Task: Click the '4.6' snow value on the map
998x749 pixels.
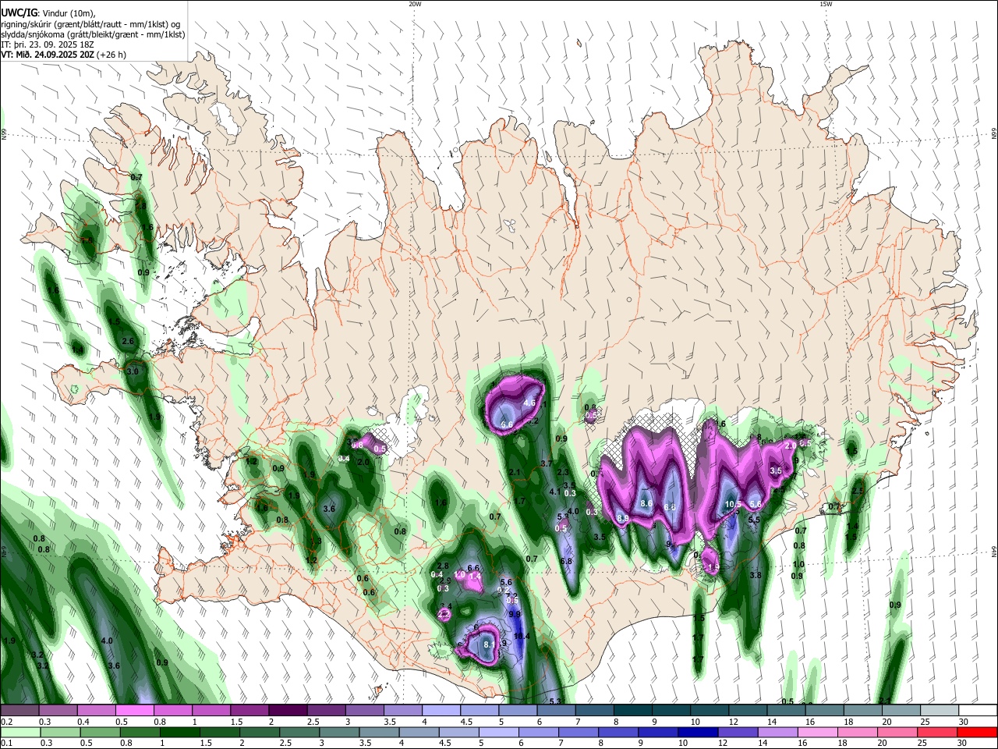Action: point(529,403)
